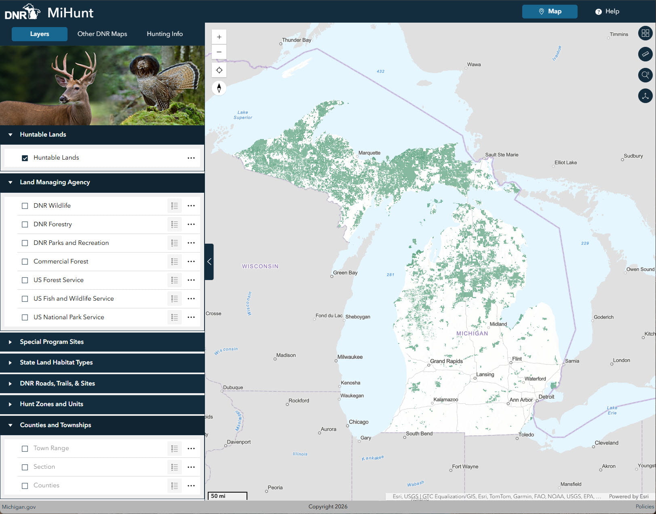Collapse the side panel arrow
This screenshot has height=514, width=656.
209,262
